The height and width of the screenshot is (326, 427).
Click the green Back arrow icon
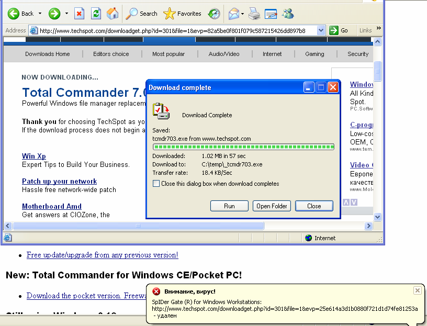click(13, 14)
